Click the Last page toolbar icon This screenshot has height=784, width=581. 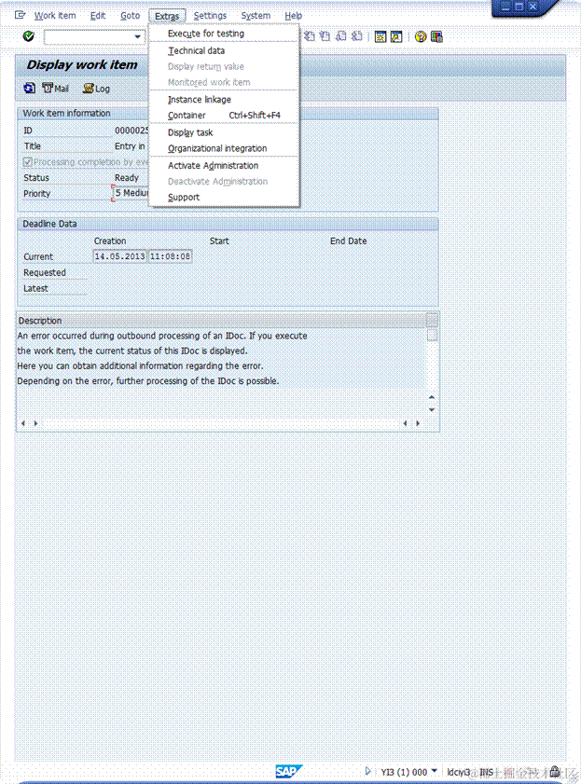(x=357, y=36)
